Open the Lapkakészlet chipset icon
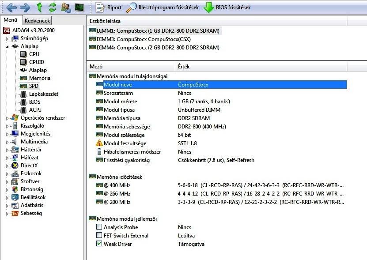 tap(23, 94)
